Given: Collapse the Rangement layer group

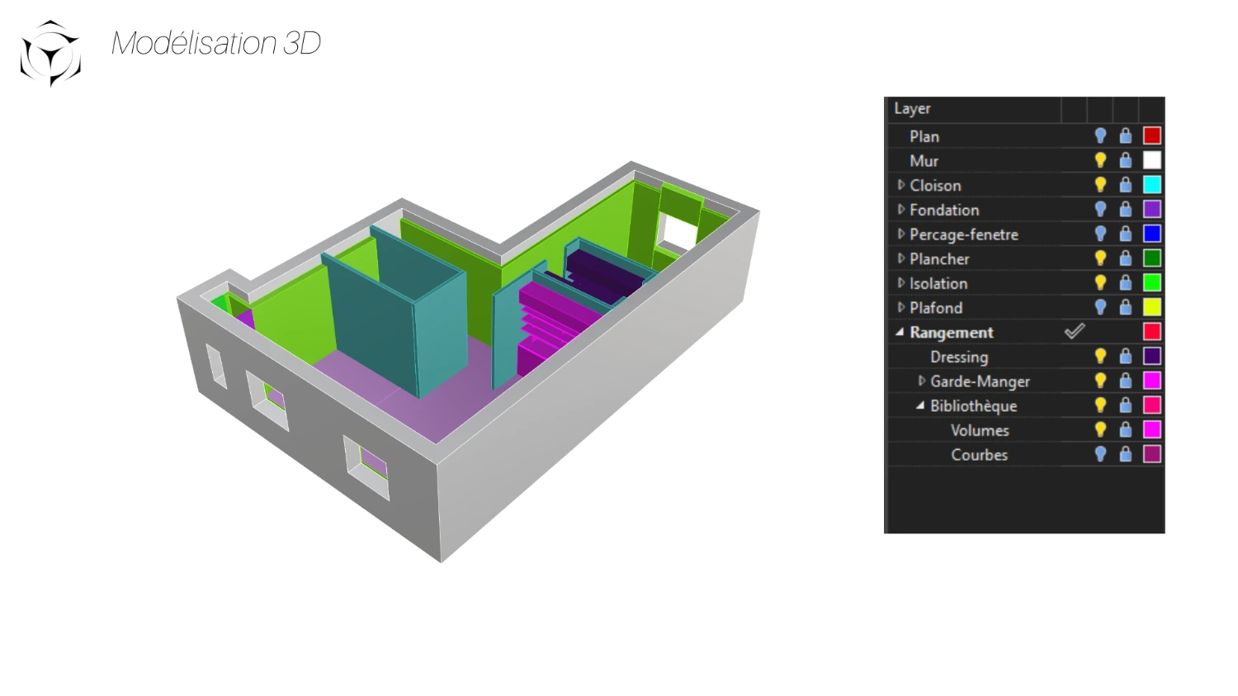Looking at the screenshot, I should [x=900, y=332].
